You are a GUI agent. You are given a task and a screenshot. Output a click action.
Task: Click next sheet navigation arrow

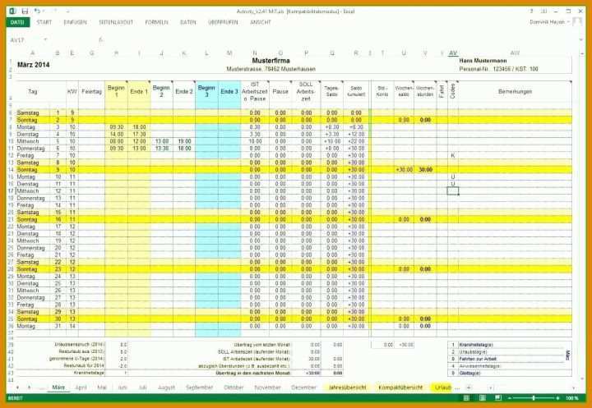(29, 387)
